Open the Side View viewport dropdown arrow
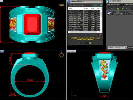Image resolution: width=133 pixels, height=100 pixels. 75,51
